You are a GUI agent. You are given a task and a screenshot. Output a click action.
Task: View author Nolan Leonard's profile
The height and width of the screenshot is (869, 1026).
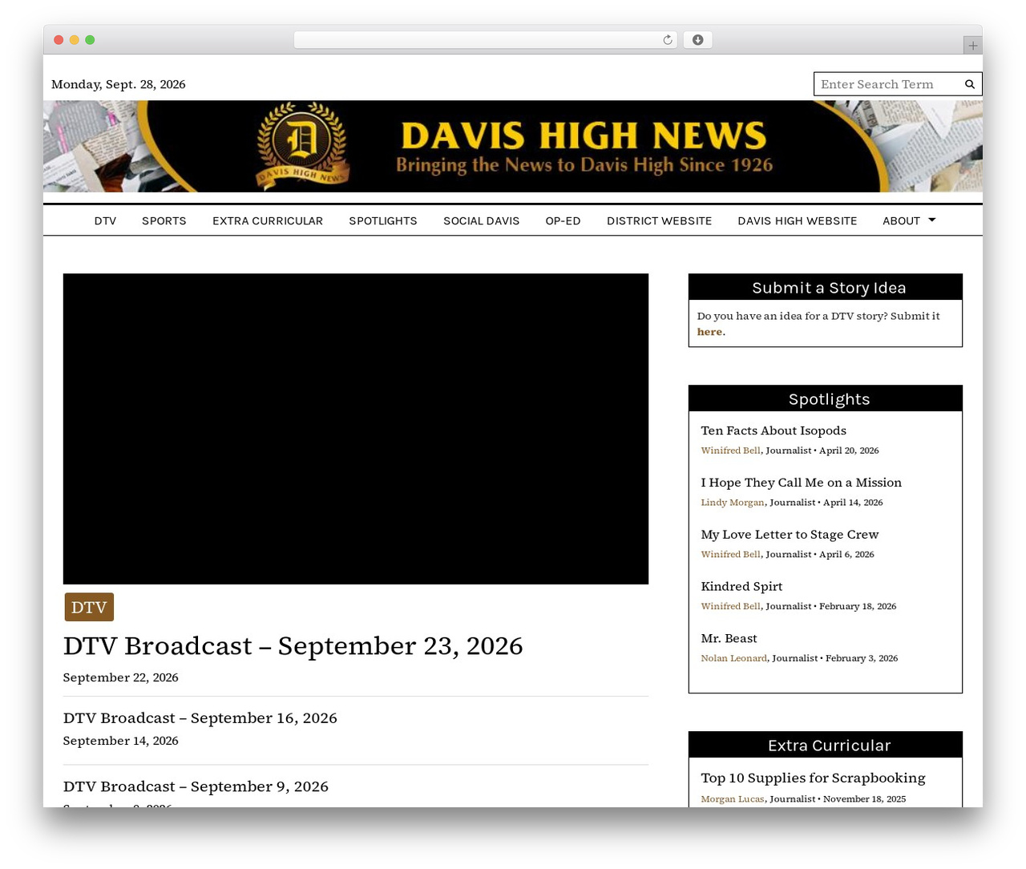pyautogui.click(x=733, y=658)
